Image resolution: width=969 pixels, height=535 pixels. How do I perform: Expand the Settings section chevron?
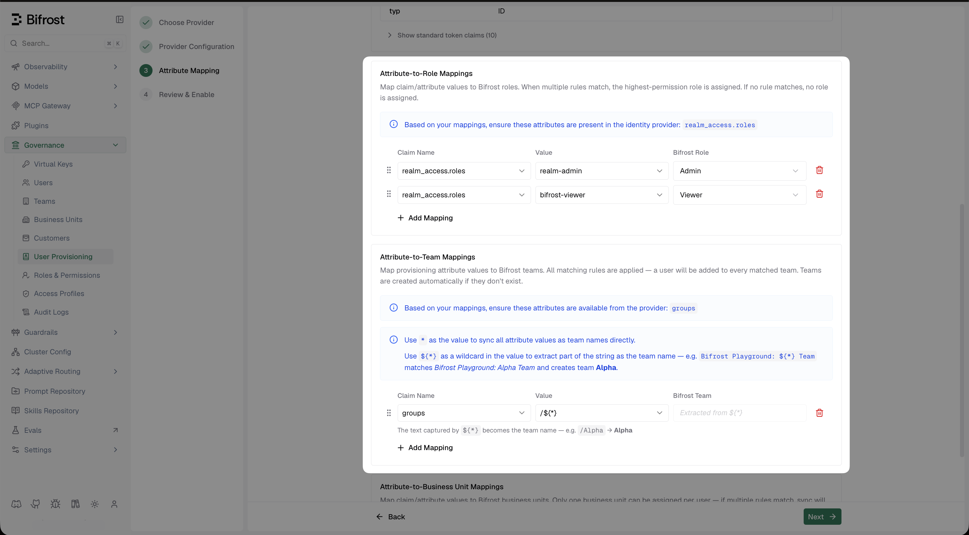(x=115, y=450)
